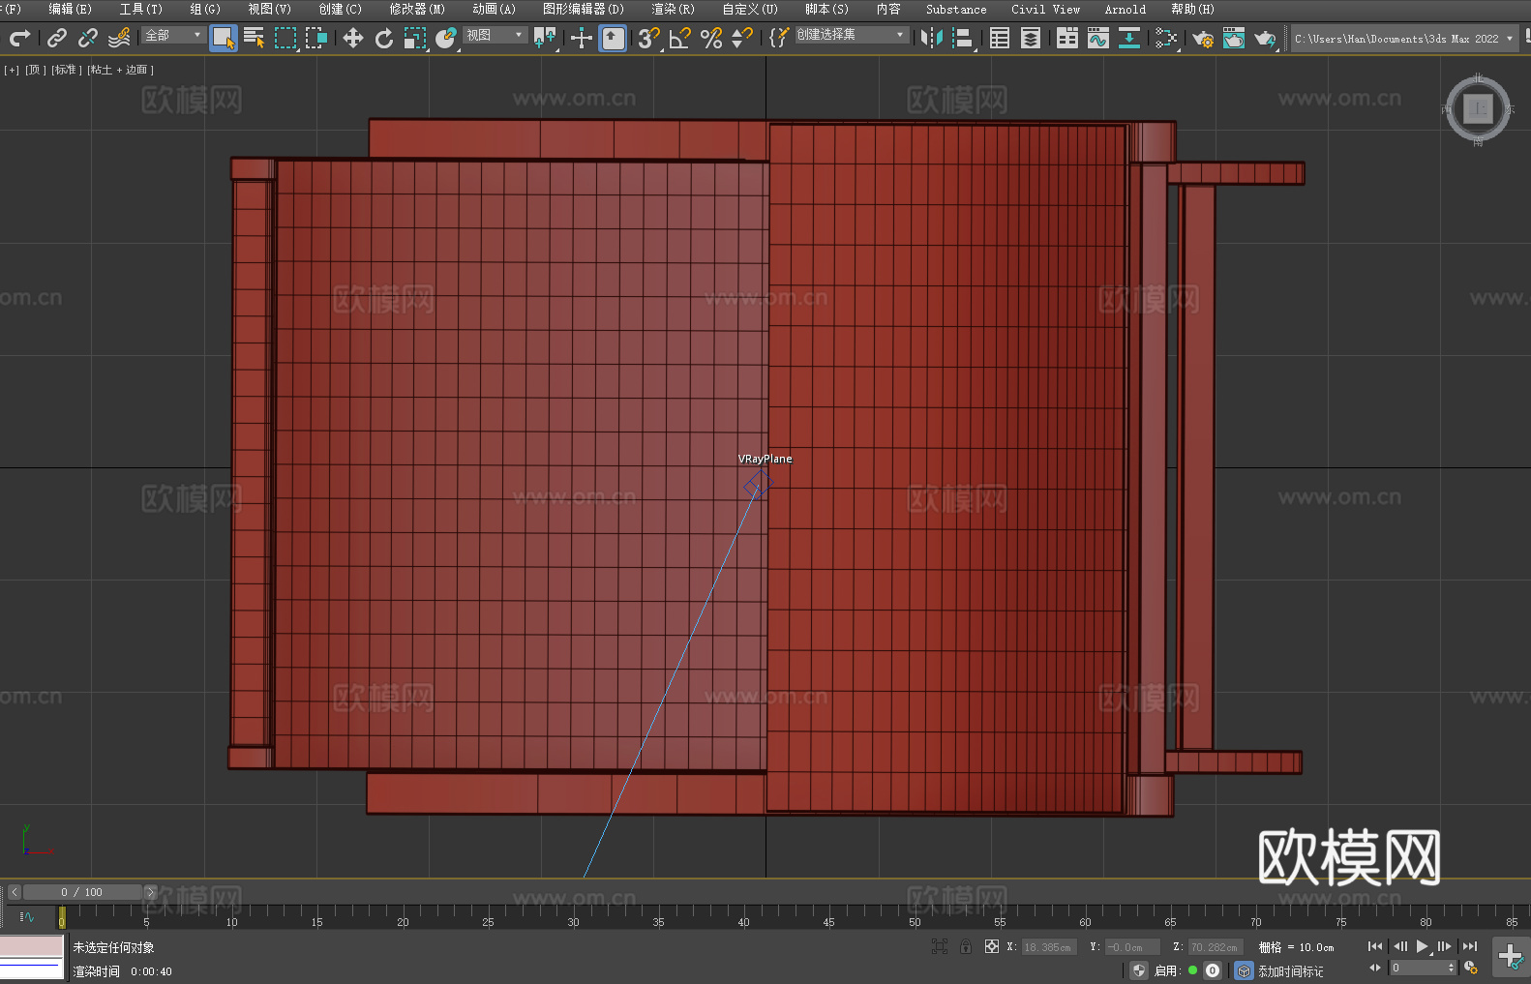
Task: Click the [粘土 + 边面] display label
Action: pos(120,70)
